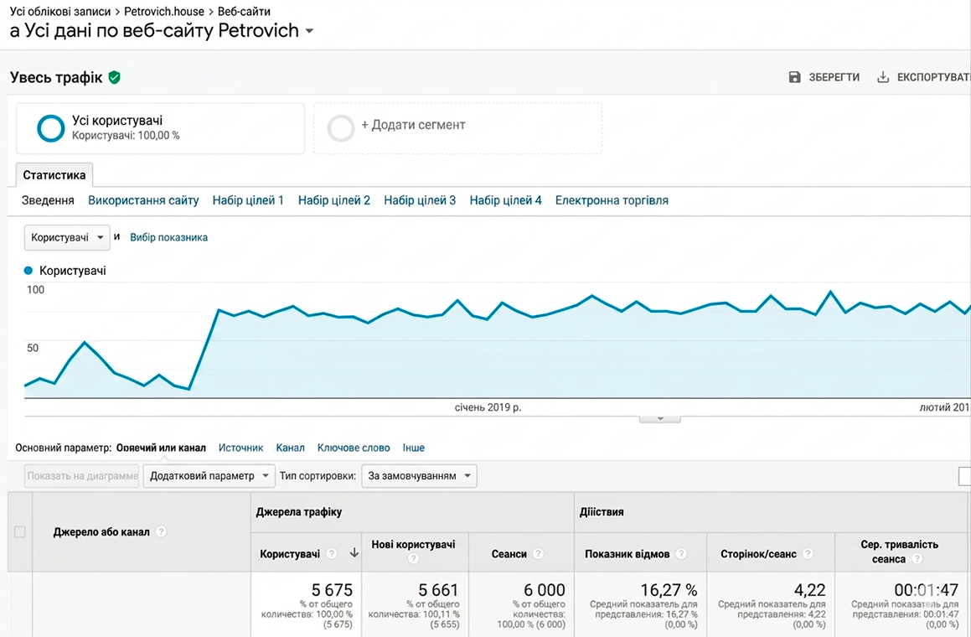Open the Користувачі metric dropdown

tap(67, 237)
